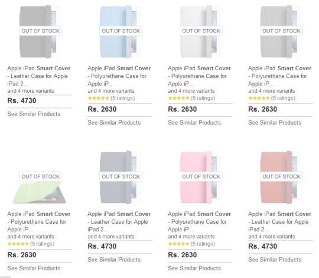Click the star rating of the light blue cover
319x278 pixels.
(99, 98)
